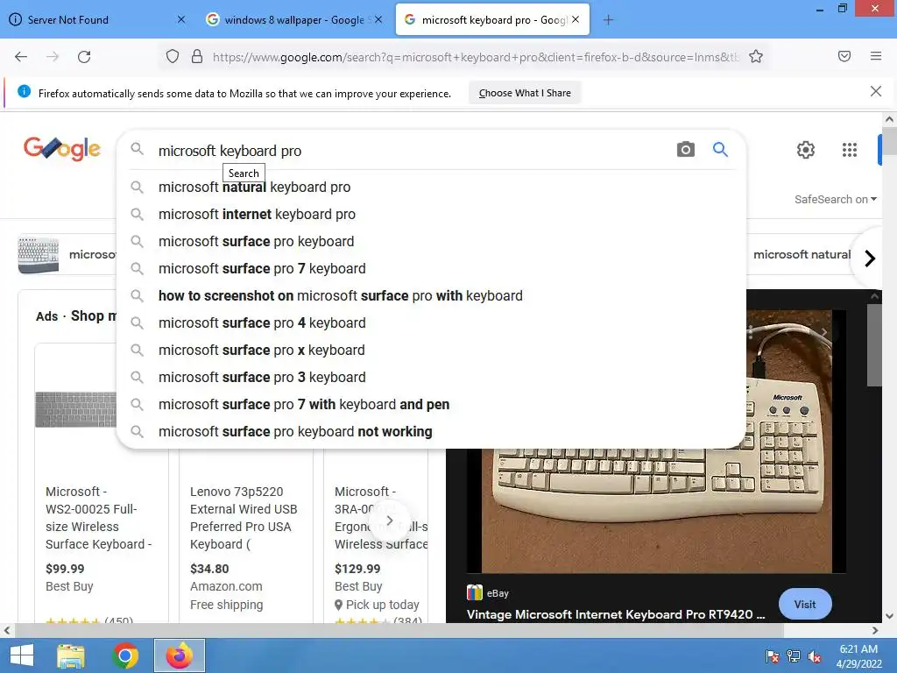Click the microsoft natural chip

pos(802,255)
